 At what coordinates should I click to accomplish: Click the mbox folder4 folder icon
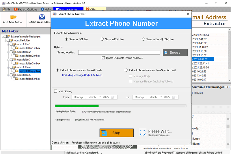pos(14,67)
